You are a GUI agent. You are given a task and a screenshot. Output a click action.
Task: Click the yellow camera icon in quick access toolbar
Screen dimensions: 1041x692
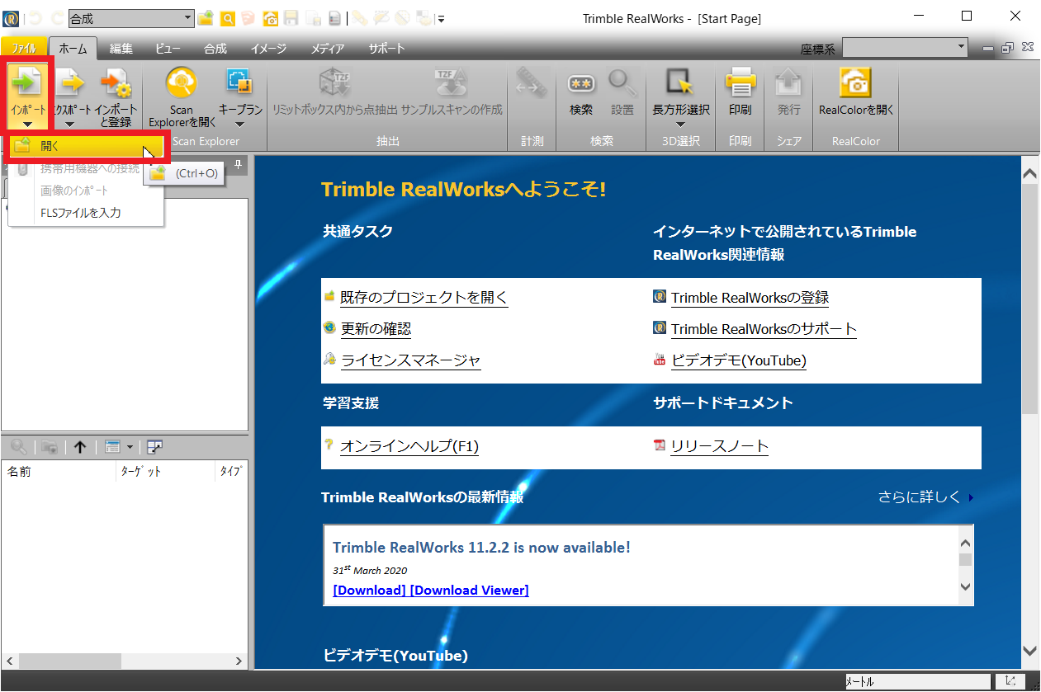[x=270, y=18]
